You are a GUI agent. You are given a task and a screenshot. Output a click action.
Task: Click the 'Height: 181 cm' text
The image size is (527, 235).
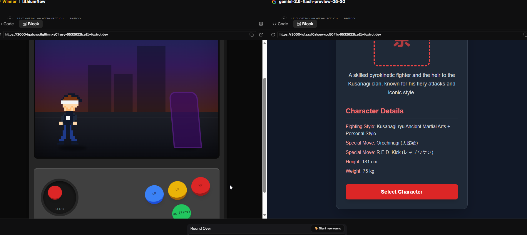(362, 162)
